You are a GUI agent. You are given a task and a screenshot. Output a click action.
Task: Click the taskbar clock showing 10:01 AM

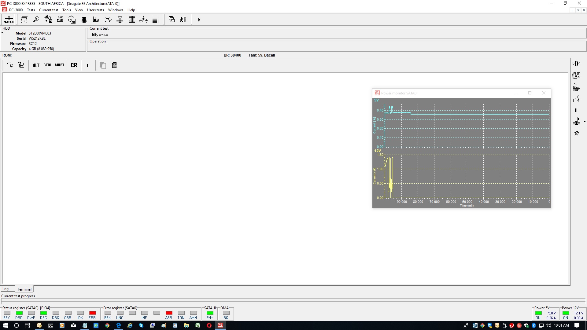click(x=562, y=325)
